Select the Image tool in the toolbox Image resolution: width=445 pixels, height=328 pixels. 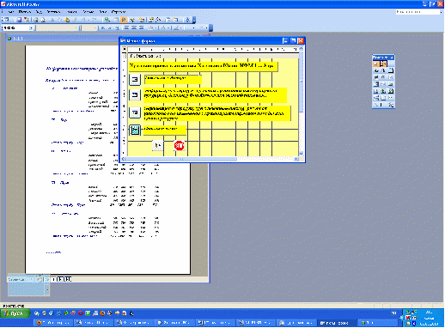coord(376,91)
